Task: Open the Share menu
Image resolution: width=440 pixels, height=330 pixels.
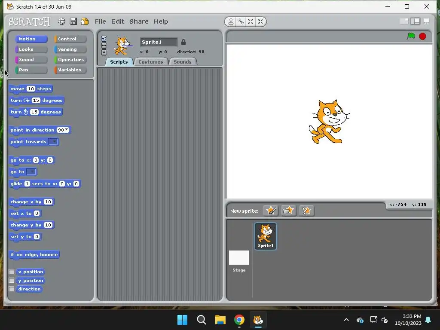Action: [x=139, y=21]
